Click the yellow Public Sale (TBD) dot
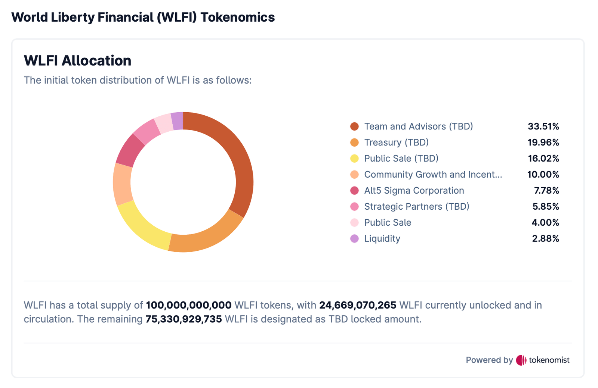The height and width of the screenshot is (388, 598). 354,159
